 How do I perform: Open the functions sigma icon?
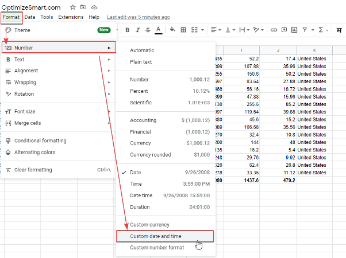[x=322, y=30]
